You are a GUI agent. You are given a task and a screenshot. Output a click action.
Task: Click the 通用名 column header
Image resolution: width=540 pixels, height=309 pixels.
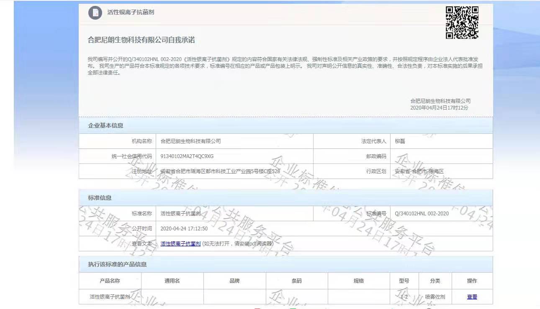tap(172, 281)
